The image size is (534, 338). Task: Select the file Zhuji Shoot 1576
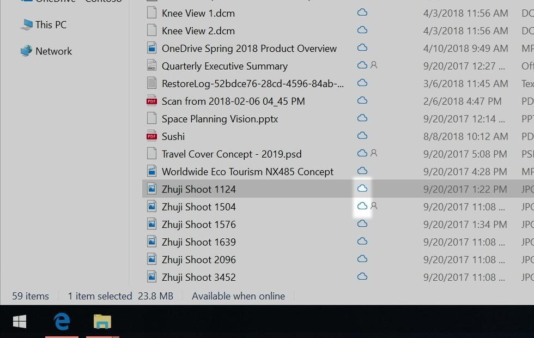point(198,224)
